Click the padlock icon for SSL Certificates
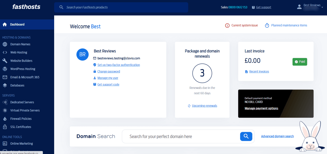Screen dimensions: 327x154 tap(5, 127)
